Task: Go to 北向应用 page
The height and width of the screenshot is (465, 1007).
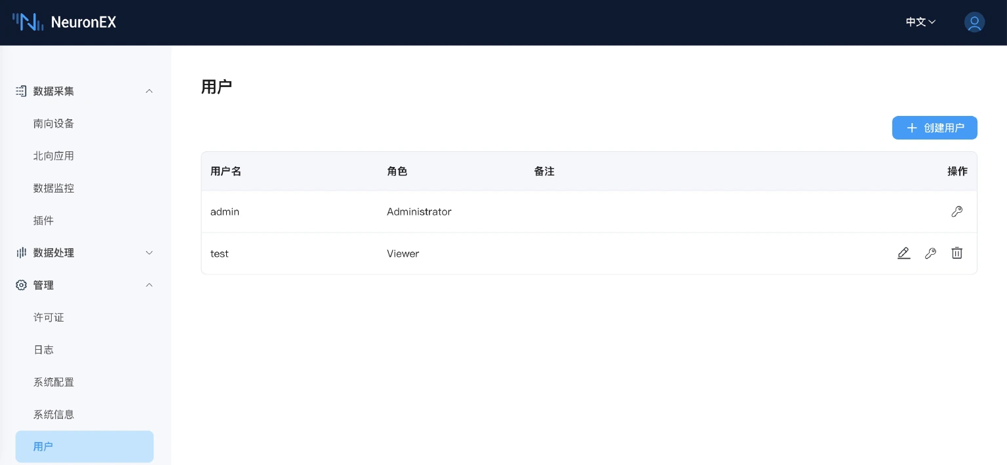Action: (54, 156)
